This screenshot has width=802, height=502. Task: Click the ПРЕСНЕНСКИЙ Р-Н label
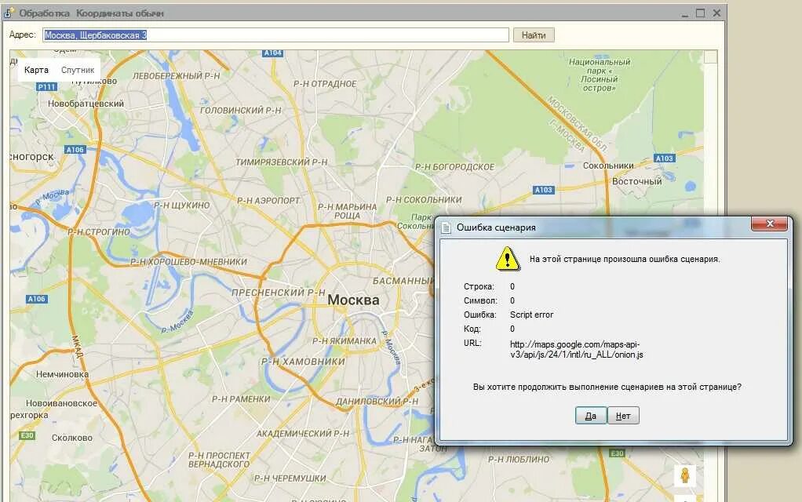point(279,293)
